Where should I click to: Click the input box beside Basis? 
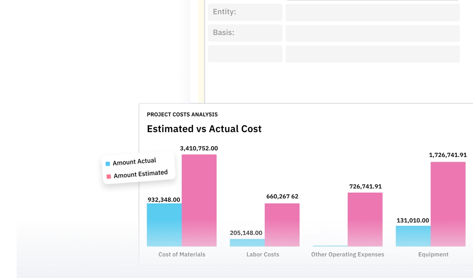pos(372,33)
